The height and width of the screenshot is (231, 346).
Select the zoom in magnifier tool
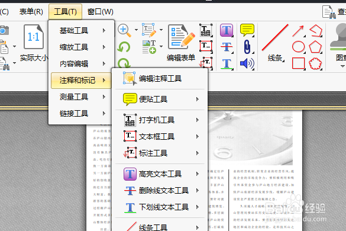[x=124, y=30]
